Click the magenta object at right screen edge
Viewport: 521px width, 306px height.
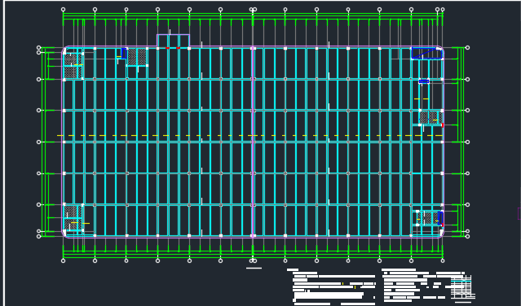(x=519, y=213)
